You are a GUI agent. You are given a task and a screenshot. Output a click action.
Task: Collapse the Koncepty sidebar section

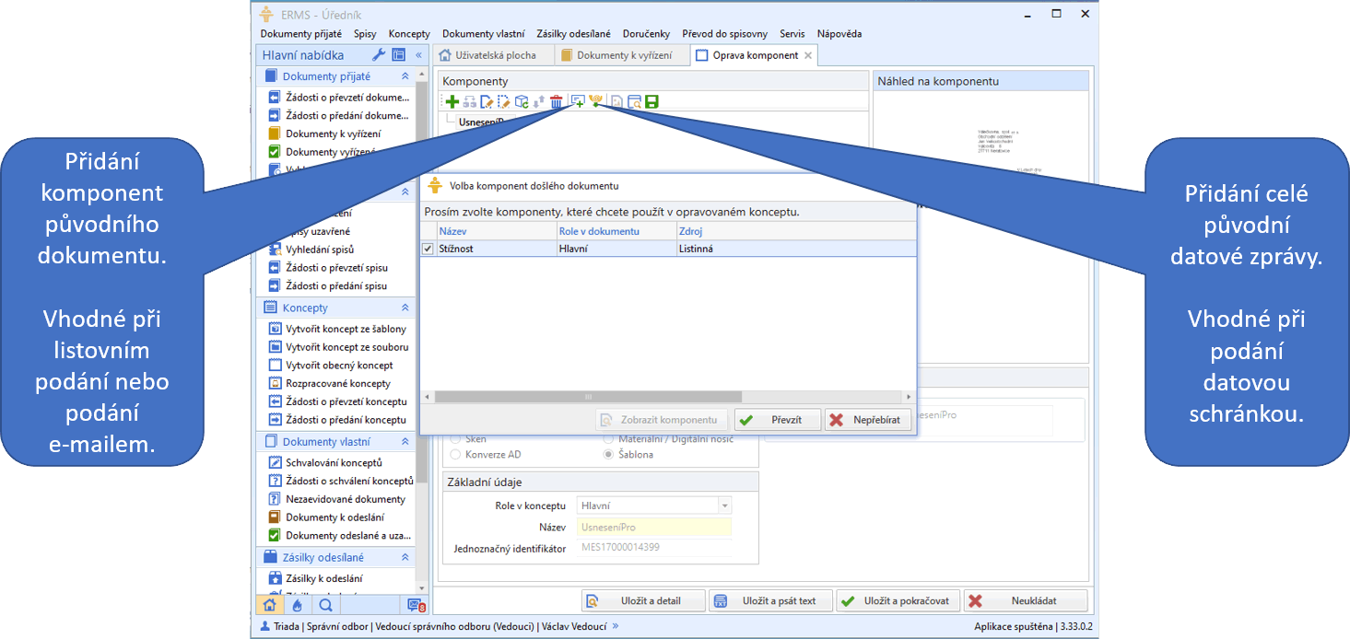click(405, 308)
